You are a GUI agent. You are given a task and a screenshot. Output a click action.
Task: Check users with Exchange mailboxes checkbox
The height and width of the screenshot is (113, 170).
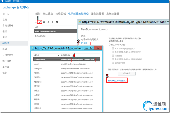point(113,48)
